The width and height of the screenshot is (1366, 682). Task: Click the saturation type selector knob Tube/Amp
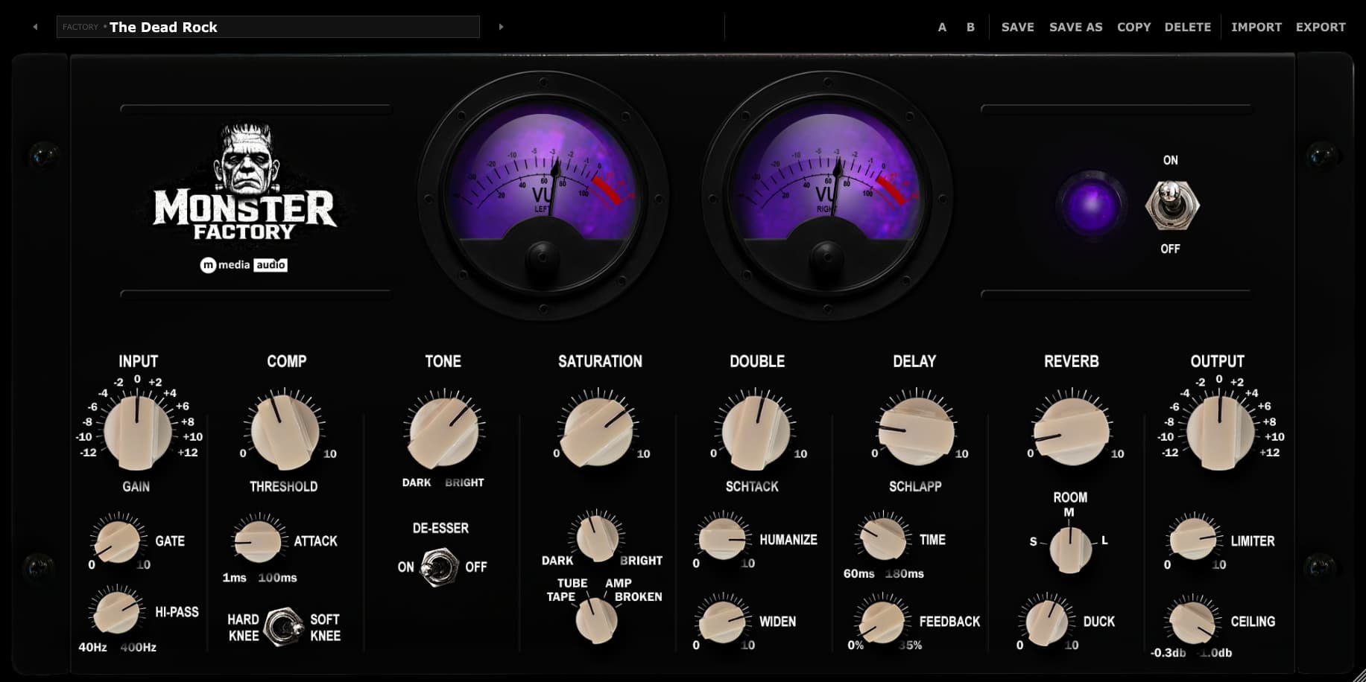596,621
